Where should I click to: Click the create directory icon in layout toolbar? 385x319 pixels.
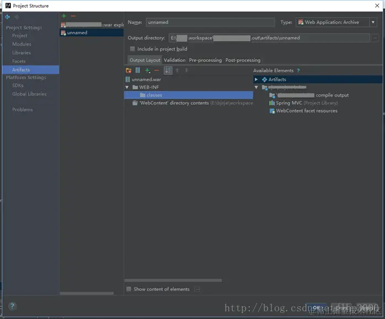(x=129, y=71)
